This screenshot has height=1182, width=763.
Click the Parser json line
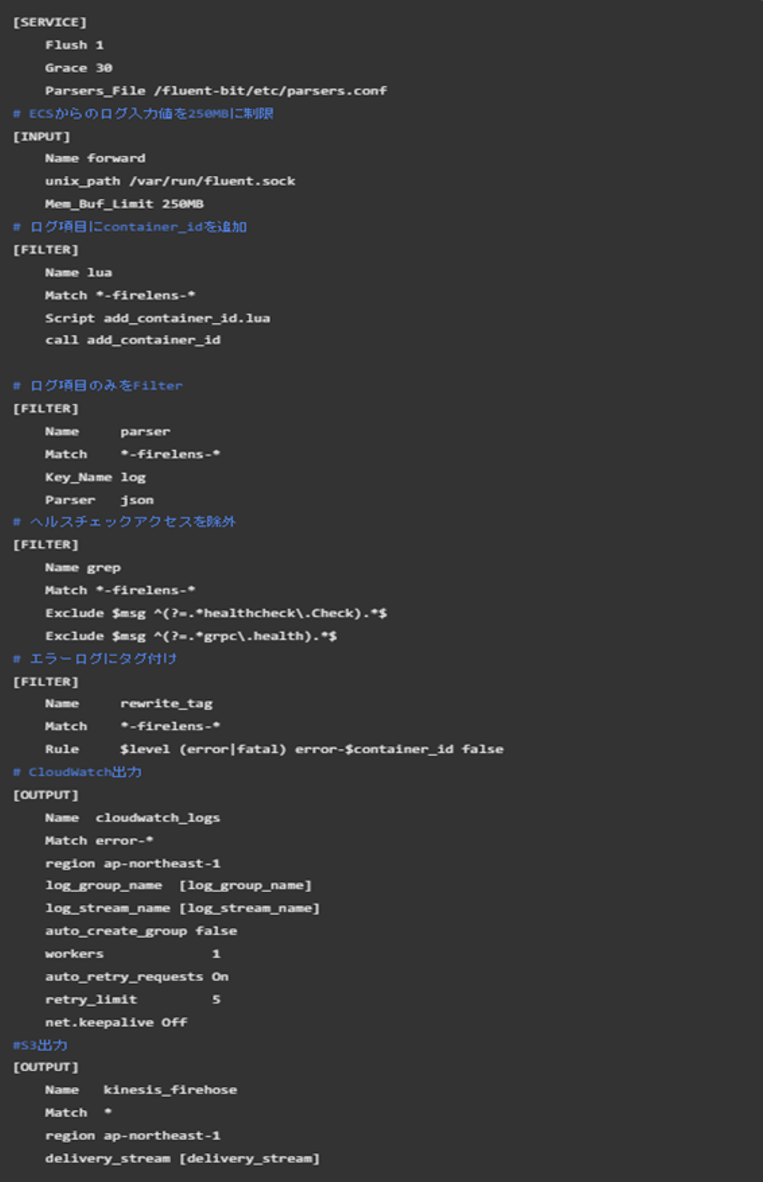99,500
